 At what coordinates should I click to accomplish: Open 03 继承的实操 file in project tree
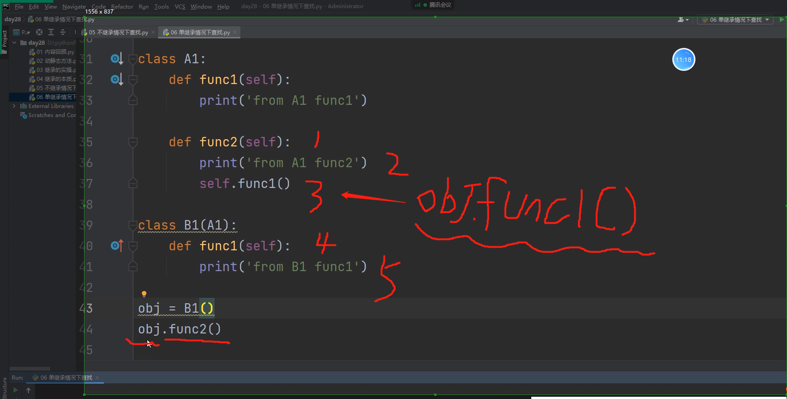click(x=52, y=70)
